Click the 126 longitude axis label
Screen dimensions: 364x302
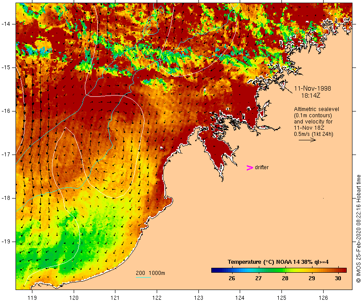click(323, 298)
